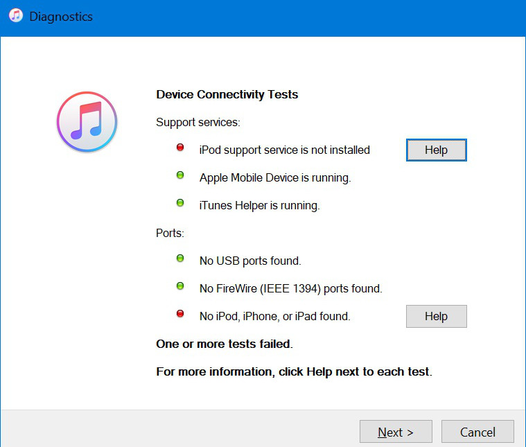The height and width of the screenshot is (447, 526).
Task: Click green status dot for iTunes Helper
Action: click(x=180, y=202)
